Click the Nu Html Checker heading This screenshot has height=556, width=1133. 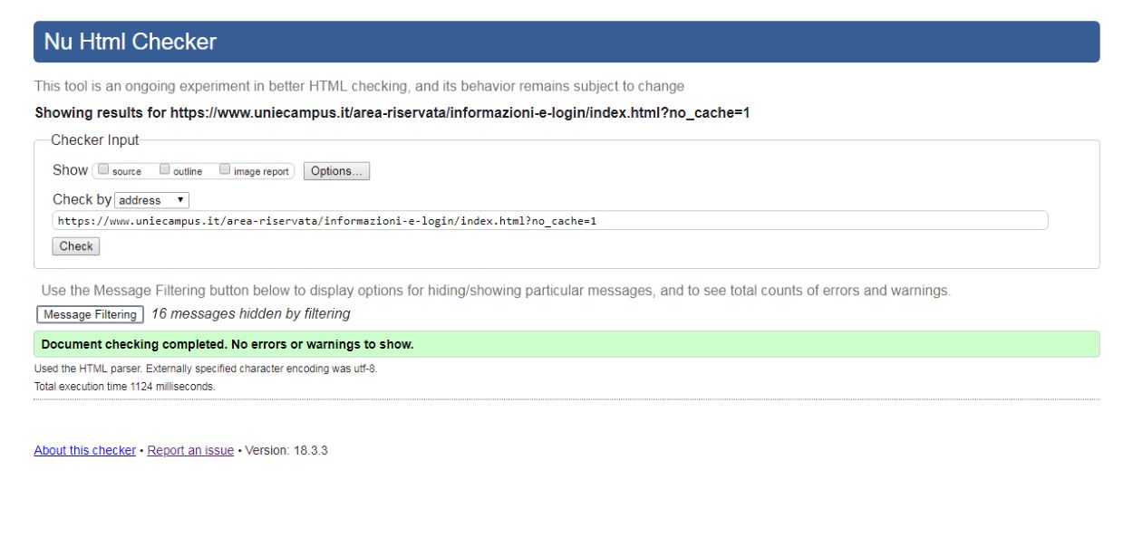pyautogui.click(x=131, y=42)
